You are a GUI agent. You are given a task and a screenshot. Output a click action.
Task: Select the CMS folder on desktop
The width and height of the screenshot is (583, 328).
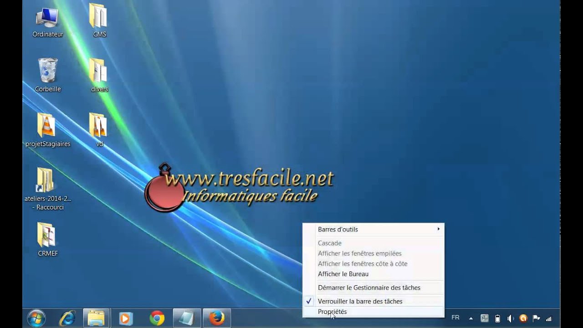pyautogui.click(x=99, y=21)
